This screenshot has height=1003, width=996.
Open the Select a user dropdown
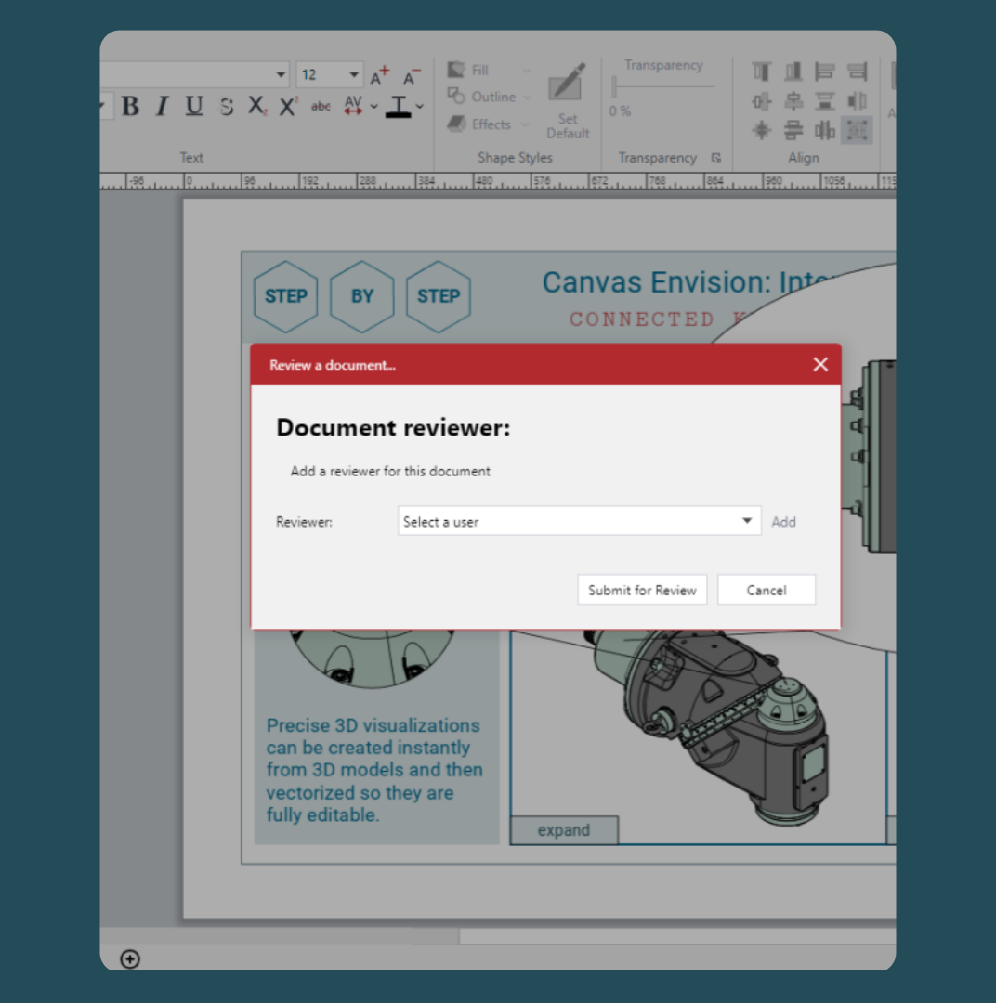(579, 522)
